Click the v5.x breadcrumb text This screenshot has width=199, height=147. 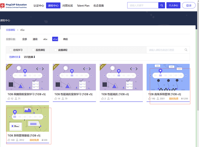point(22,30)
